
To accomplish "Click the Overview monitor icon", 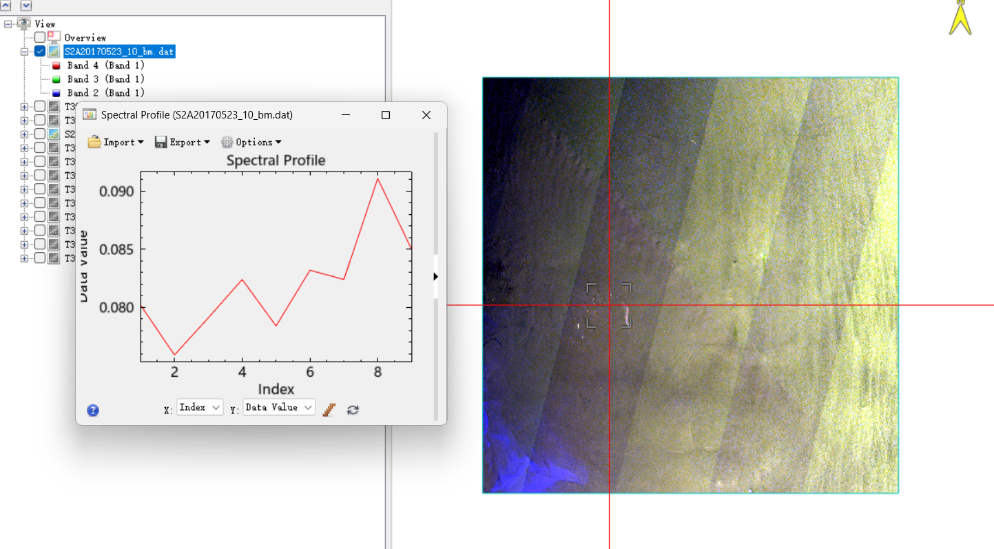I will pyautogui.click(x=54, y=37).
